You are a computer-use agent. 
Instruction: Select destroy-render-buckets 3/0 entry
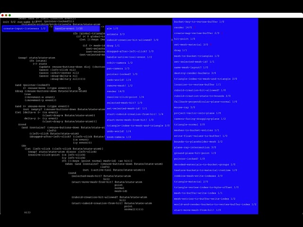[x=195, y=73]
